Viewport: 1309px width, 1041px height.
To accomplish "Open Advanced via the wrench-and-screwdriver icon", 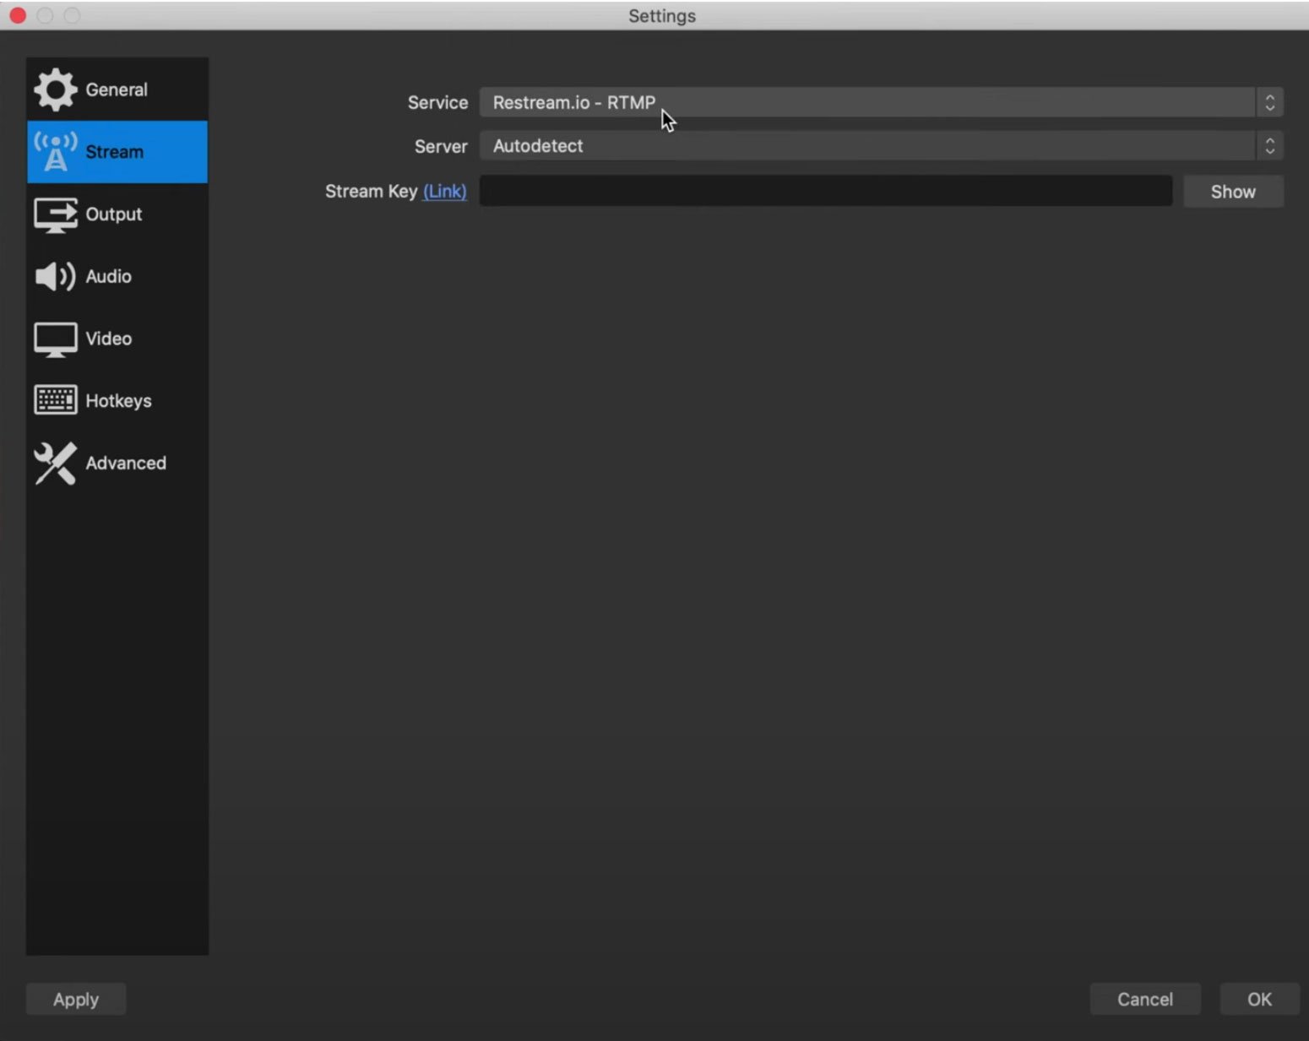I will click(x=55, y=464).
